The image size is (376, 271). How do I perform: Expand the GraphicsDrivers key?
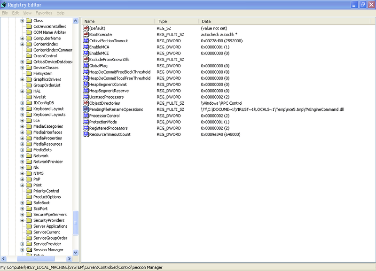(22, 79)
